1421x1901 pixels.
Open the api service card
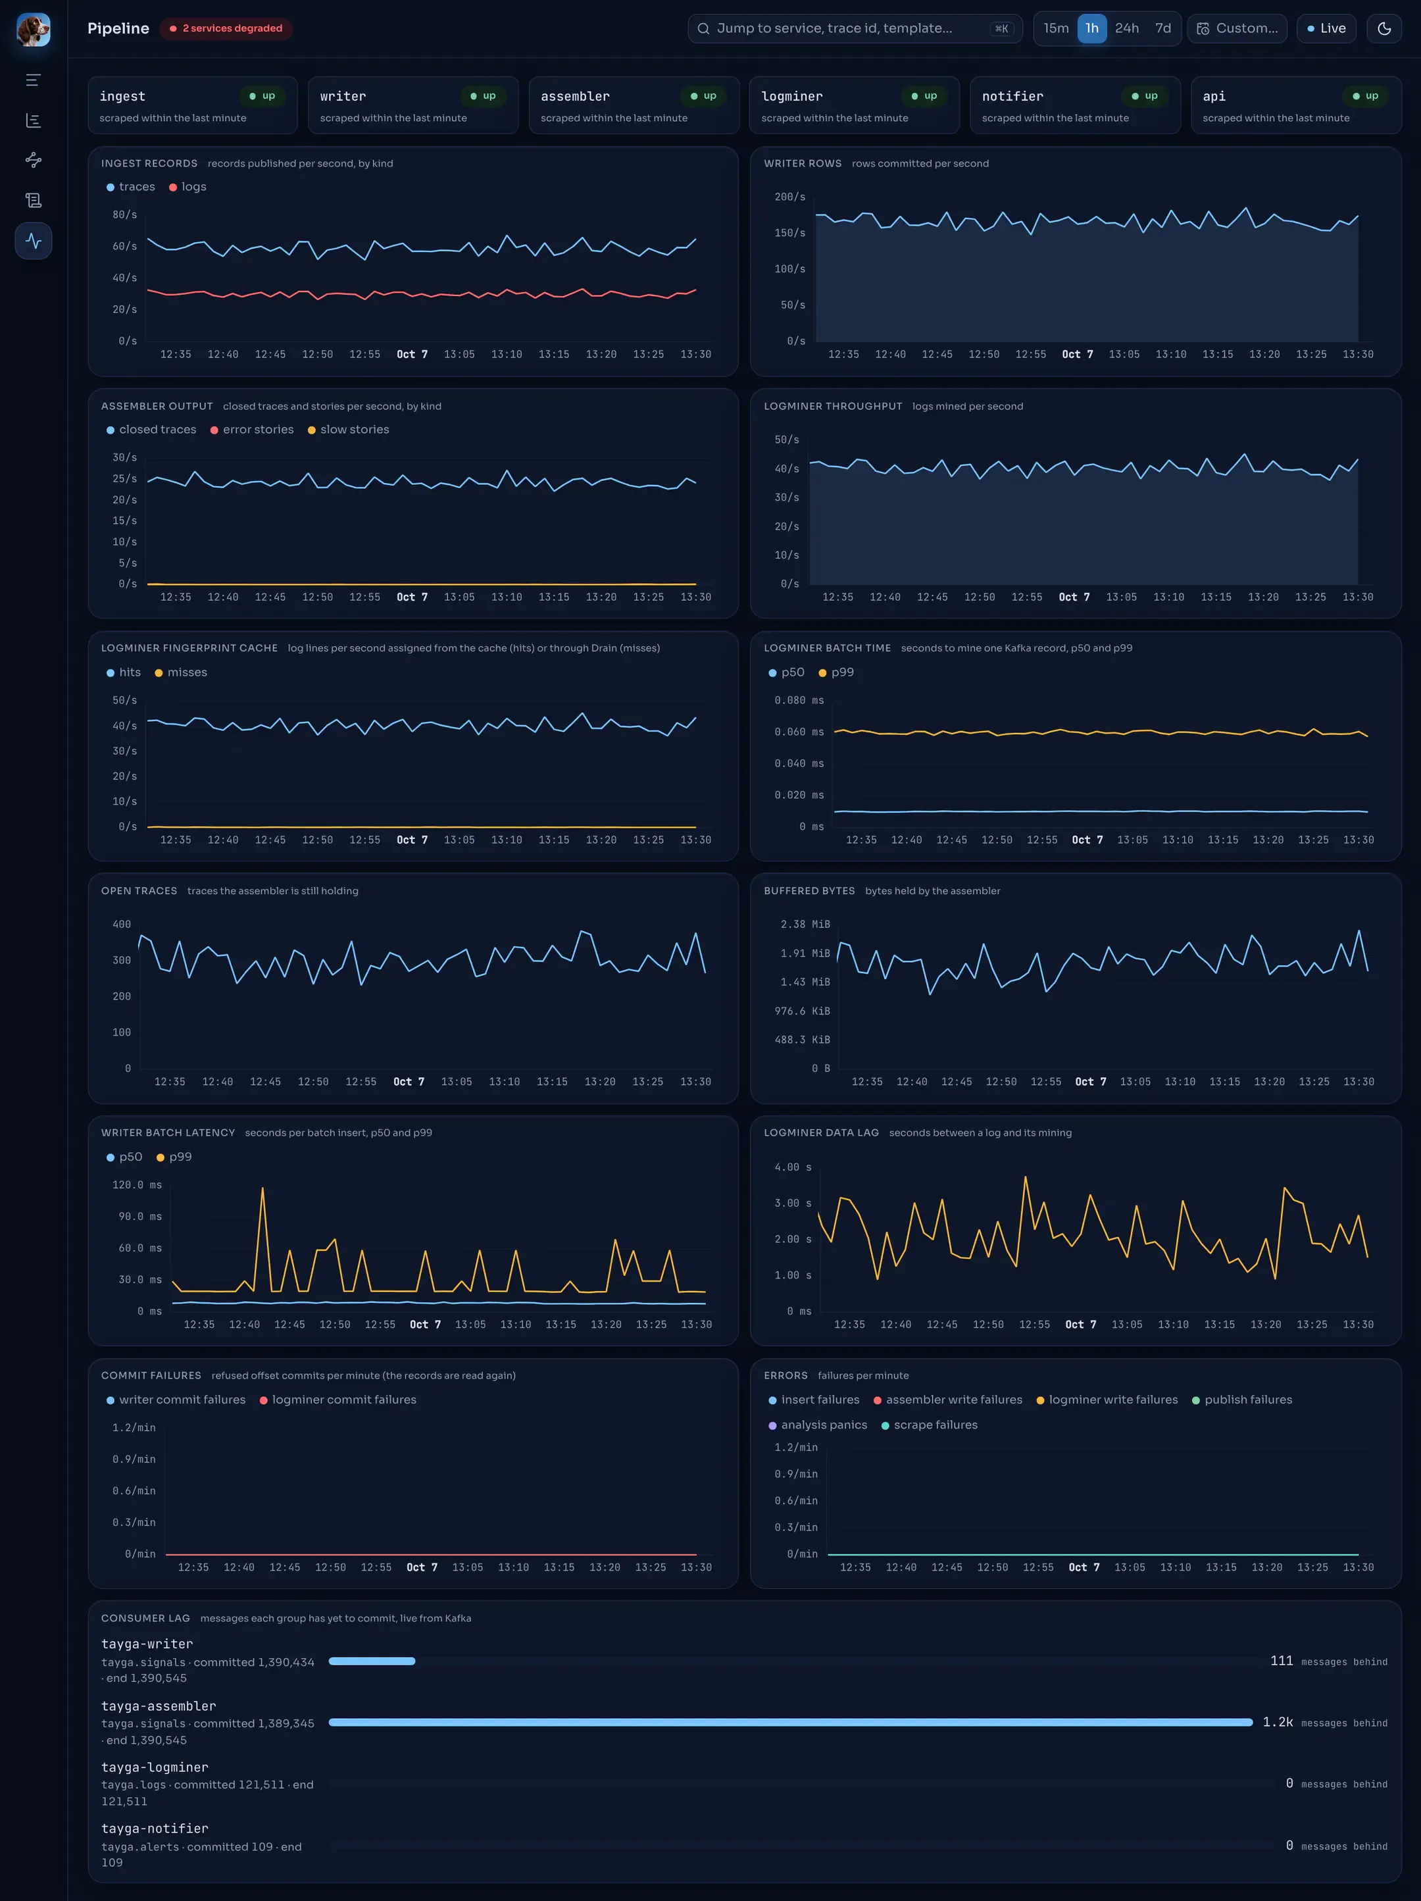[x=1297, y=106]
